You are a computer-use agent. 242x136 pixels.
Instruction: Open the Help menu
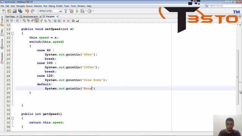89,6
